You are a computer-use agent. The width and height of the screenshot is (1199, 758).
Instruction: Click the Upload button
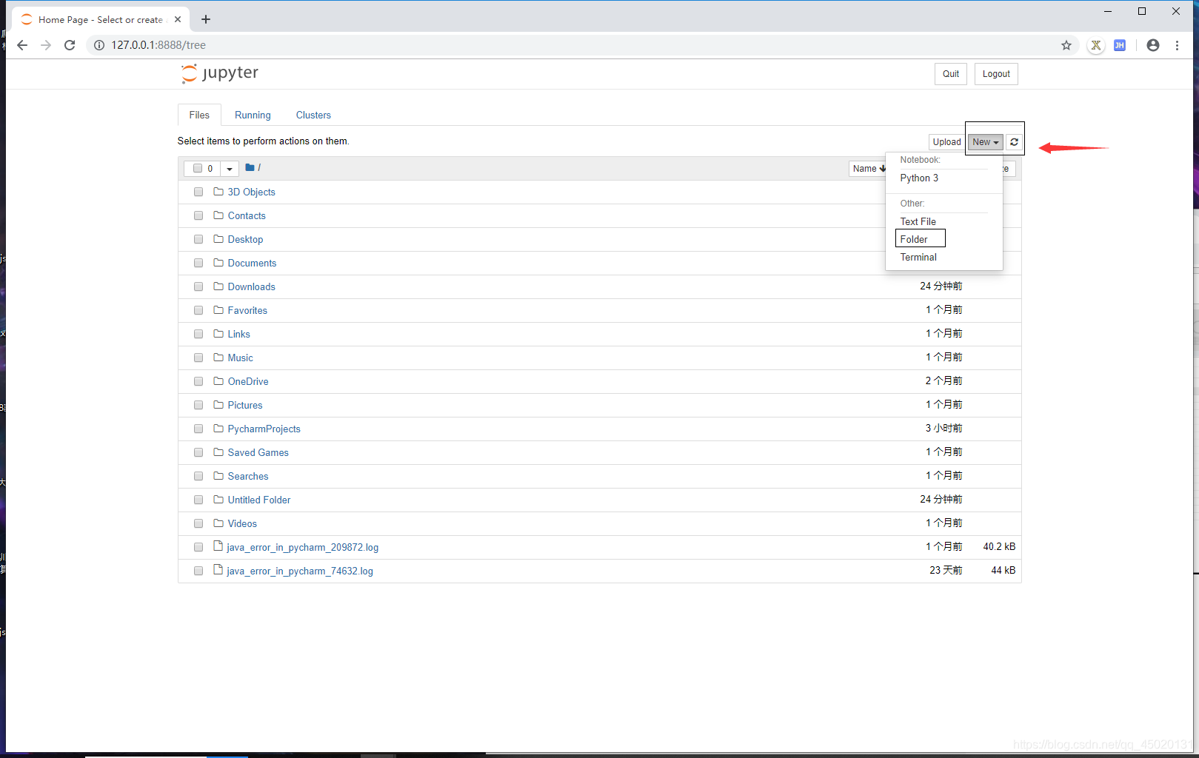click(946, 142)
